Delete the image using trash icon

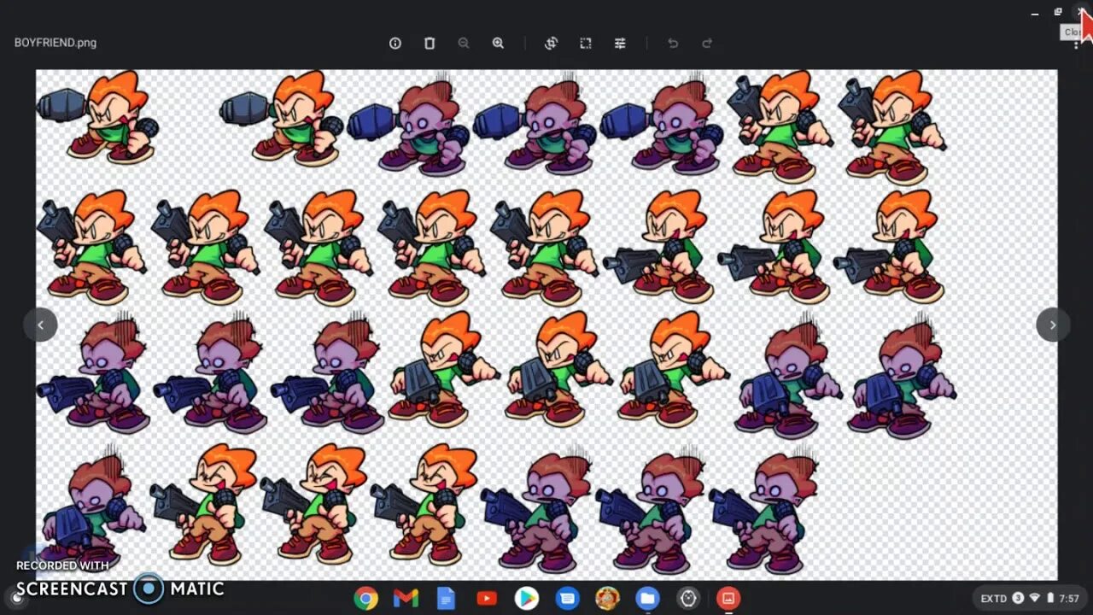click(x=430, y=43)
